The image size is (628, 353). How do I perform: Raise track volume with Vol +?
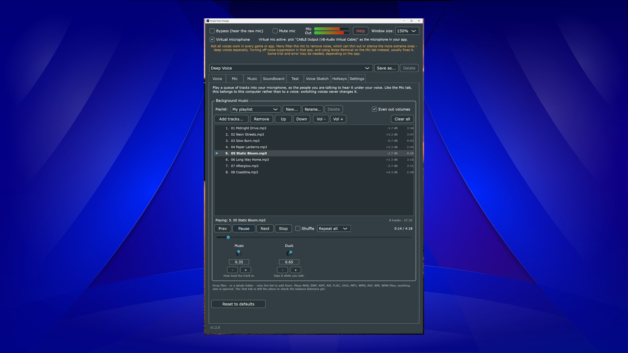coord(338,119)
